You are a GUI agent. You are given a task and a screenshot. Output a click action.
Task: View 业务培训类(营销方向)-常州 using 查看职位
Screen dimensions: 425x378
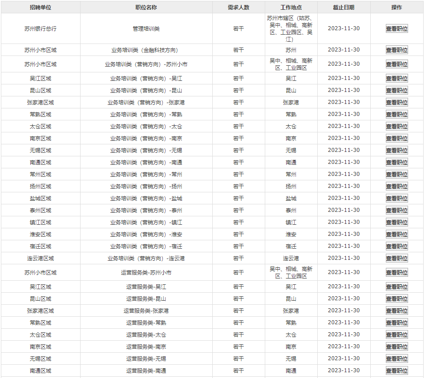coord(397,174)
